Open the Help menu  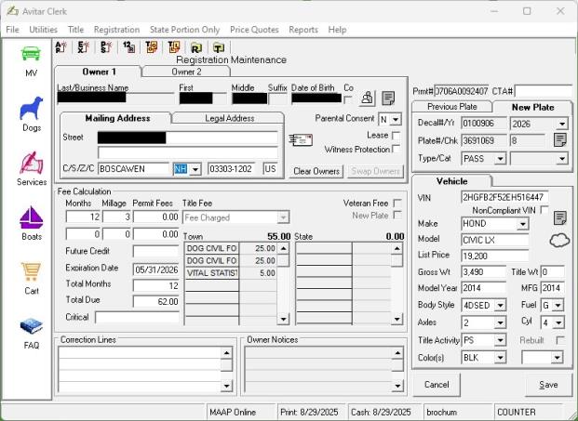tap(337, 30)
